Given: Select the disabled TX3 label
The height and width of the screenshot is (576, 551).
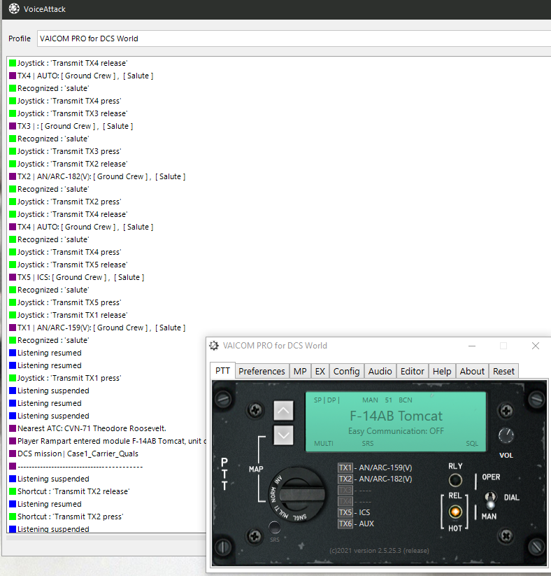Looking at the screenshot, I should coord(355,491).
